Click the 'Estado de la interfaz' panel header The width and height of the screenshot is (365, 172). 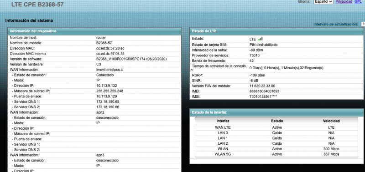point(276,112)
